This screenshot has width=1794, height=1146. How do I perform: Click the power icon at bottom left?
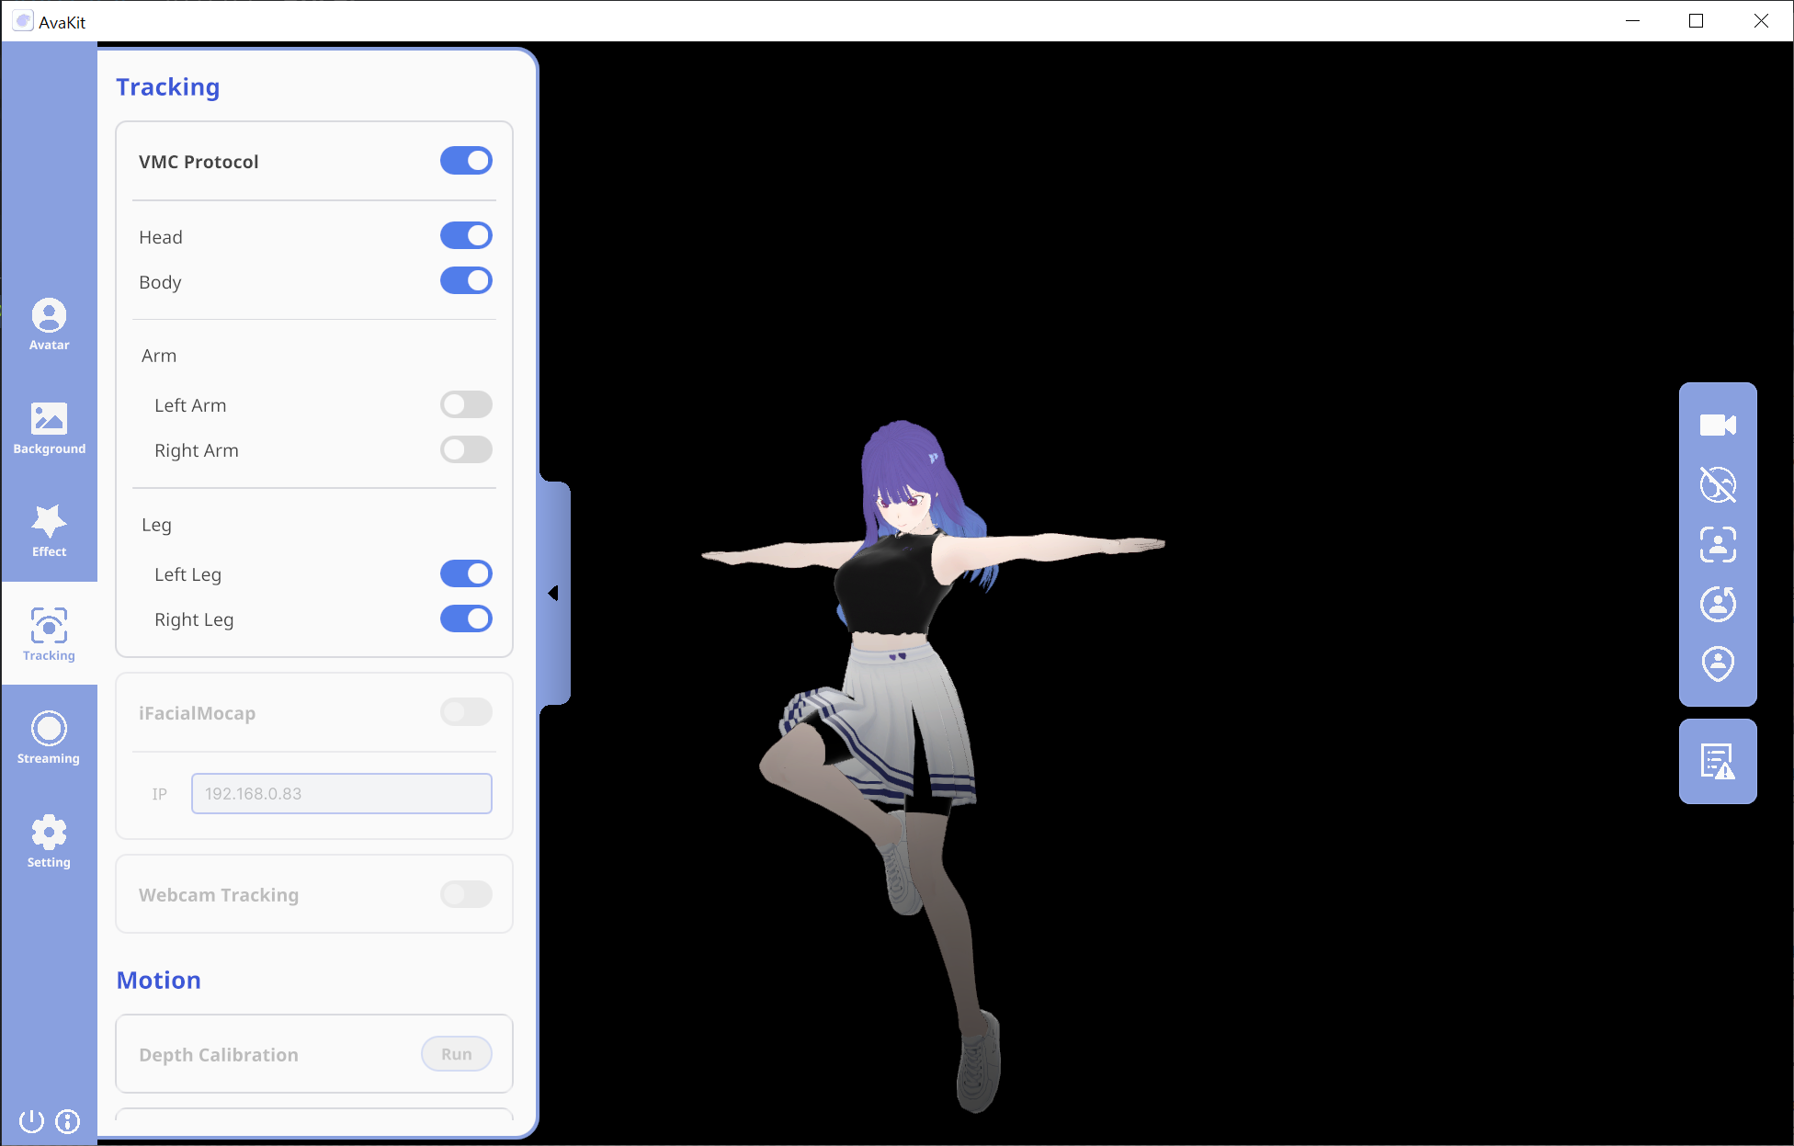click(x=31, y=1121)
